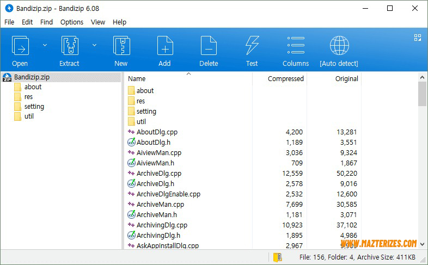Click the status bar file count text
The image size is (428, 265).
[357, 257]
